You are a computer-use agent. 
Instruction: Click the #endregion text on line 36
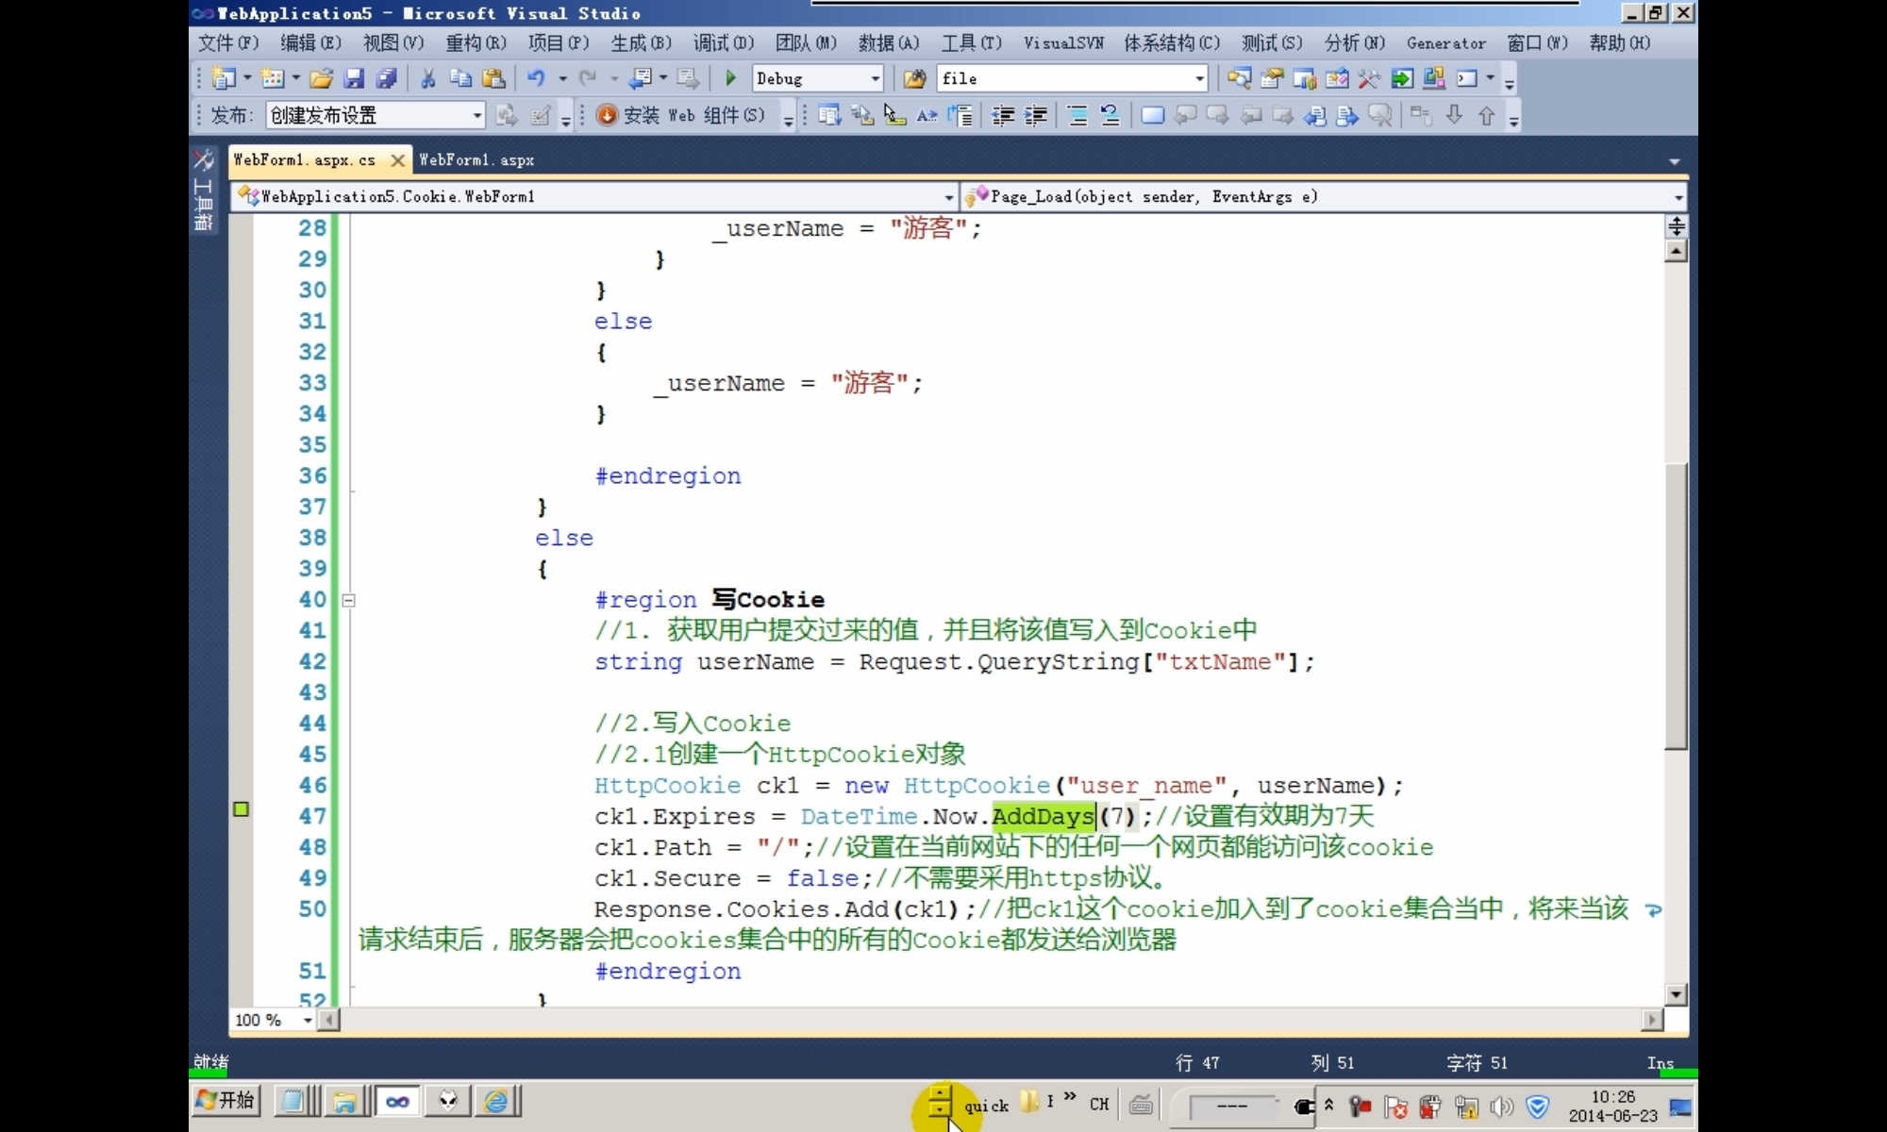click(668, 476)
